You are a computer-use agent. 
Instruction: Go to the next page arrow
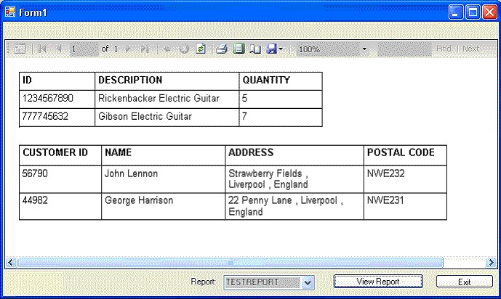point(128,49)
